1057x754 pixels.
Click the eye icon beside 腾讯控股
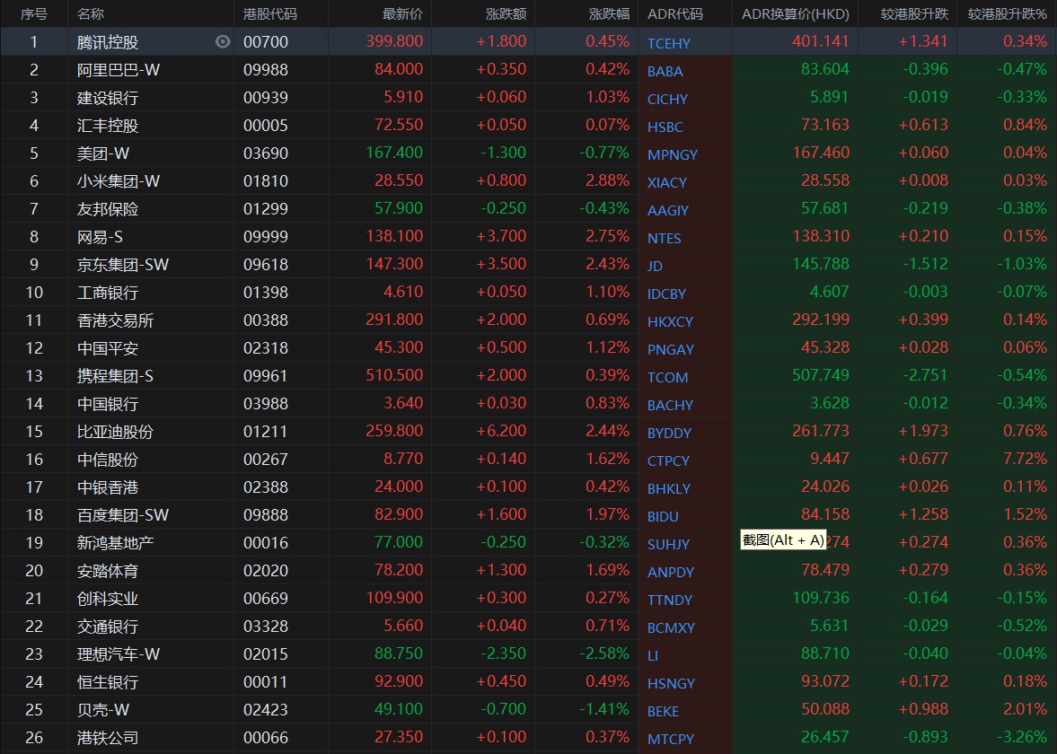point(223,41)
